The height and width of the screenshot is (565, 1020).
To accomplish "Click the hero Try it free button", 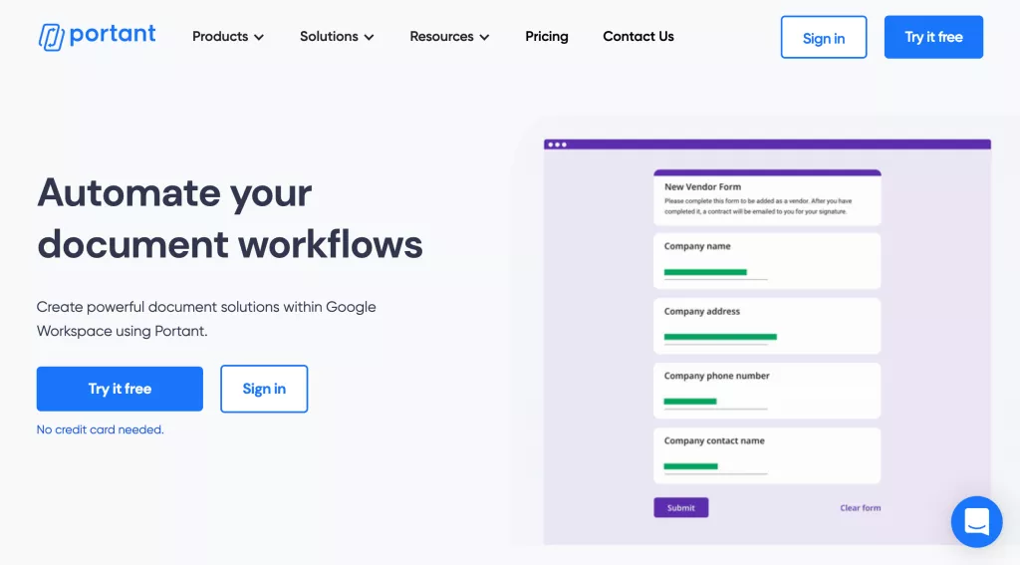I will pyautogui.click(x=120, y=389).
